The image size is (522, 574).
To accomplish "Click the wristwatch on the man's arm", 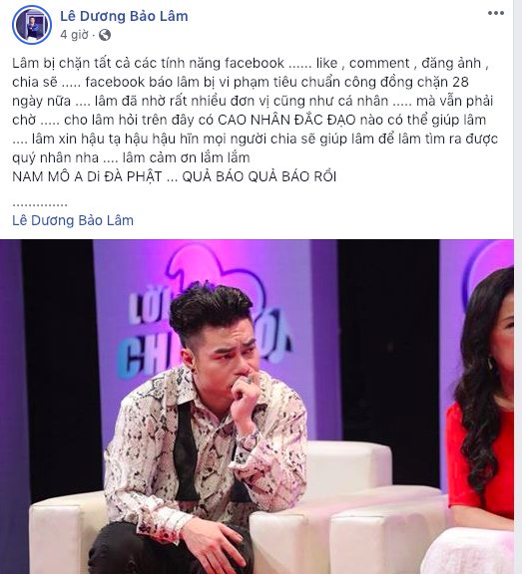I will pos(249,440).
